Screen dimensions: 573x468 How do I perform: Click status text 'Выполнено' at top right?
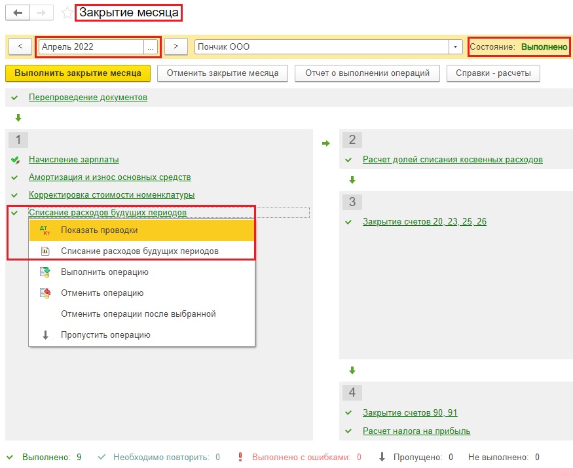[544, 46]
